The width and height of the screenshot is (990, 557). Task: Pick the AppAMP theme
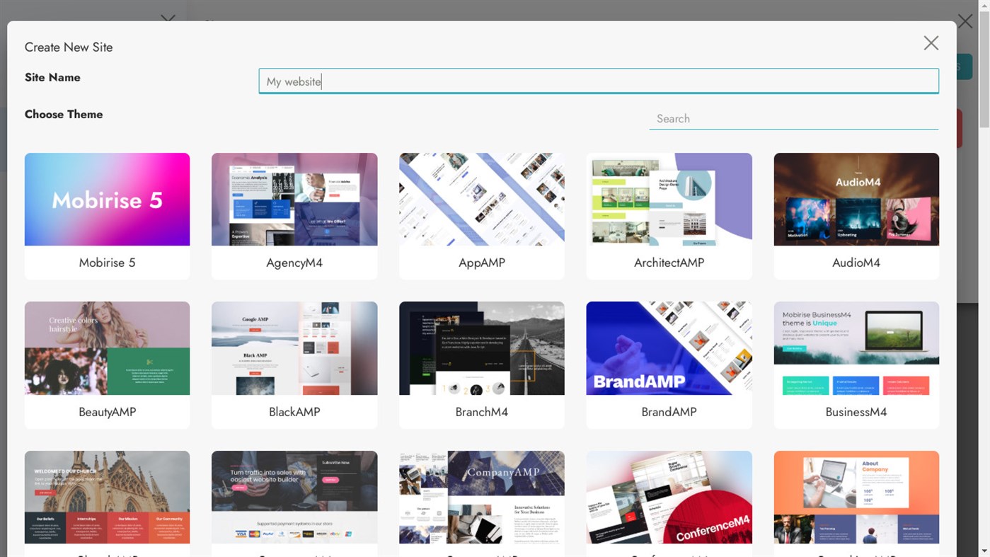[481, 216]
